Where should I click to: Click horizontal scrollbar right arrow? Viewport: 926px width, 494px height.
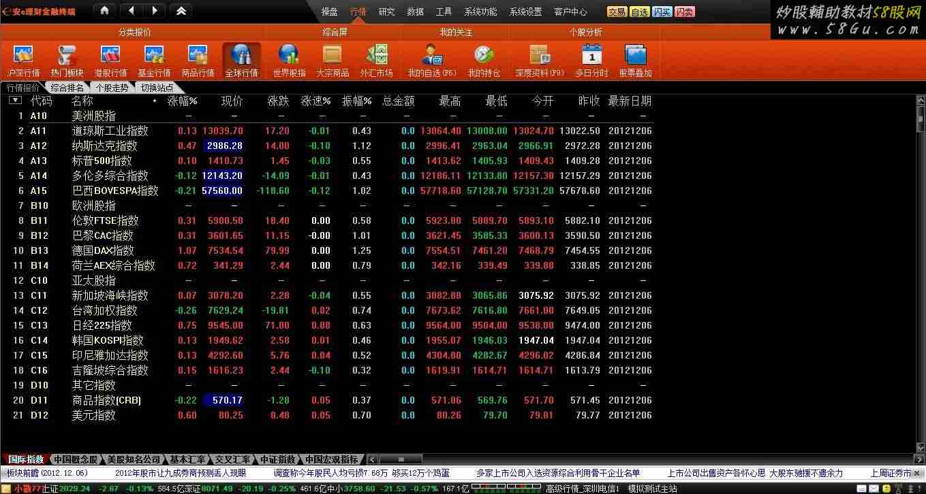tap(919, 459)
